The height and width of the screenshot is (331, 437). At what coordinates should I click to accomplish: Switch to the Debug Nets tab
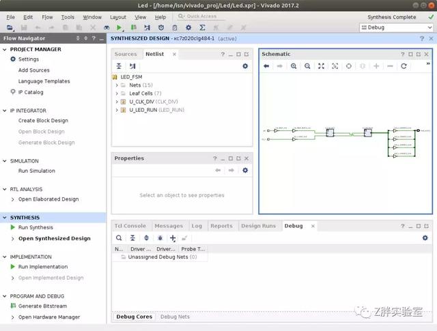[175, 317]
